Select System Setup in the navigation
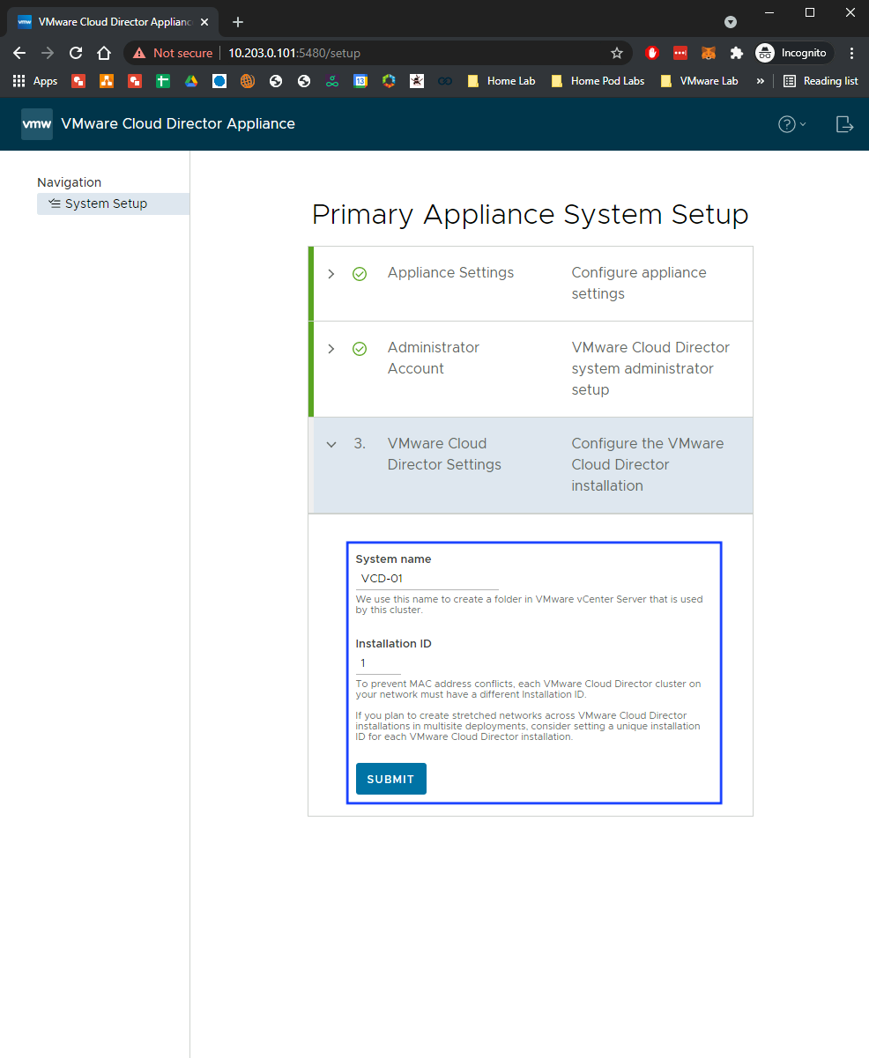 pos(106,203)
